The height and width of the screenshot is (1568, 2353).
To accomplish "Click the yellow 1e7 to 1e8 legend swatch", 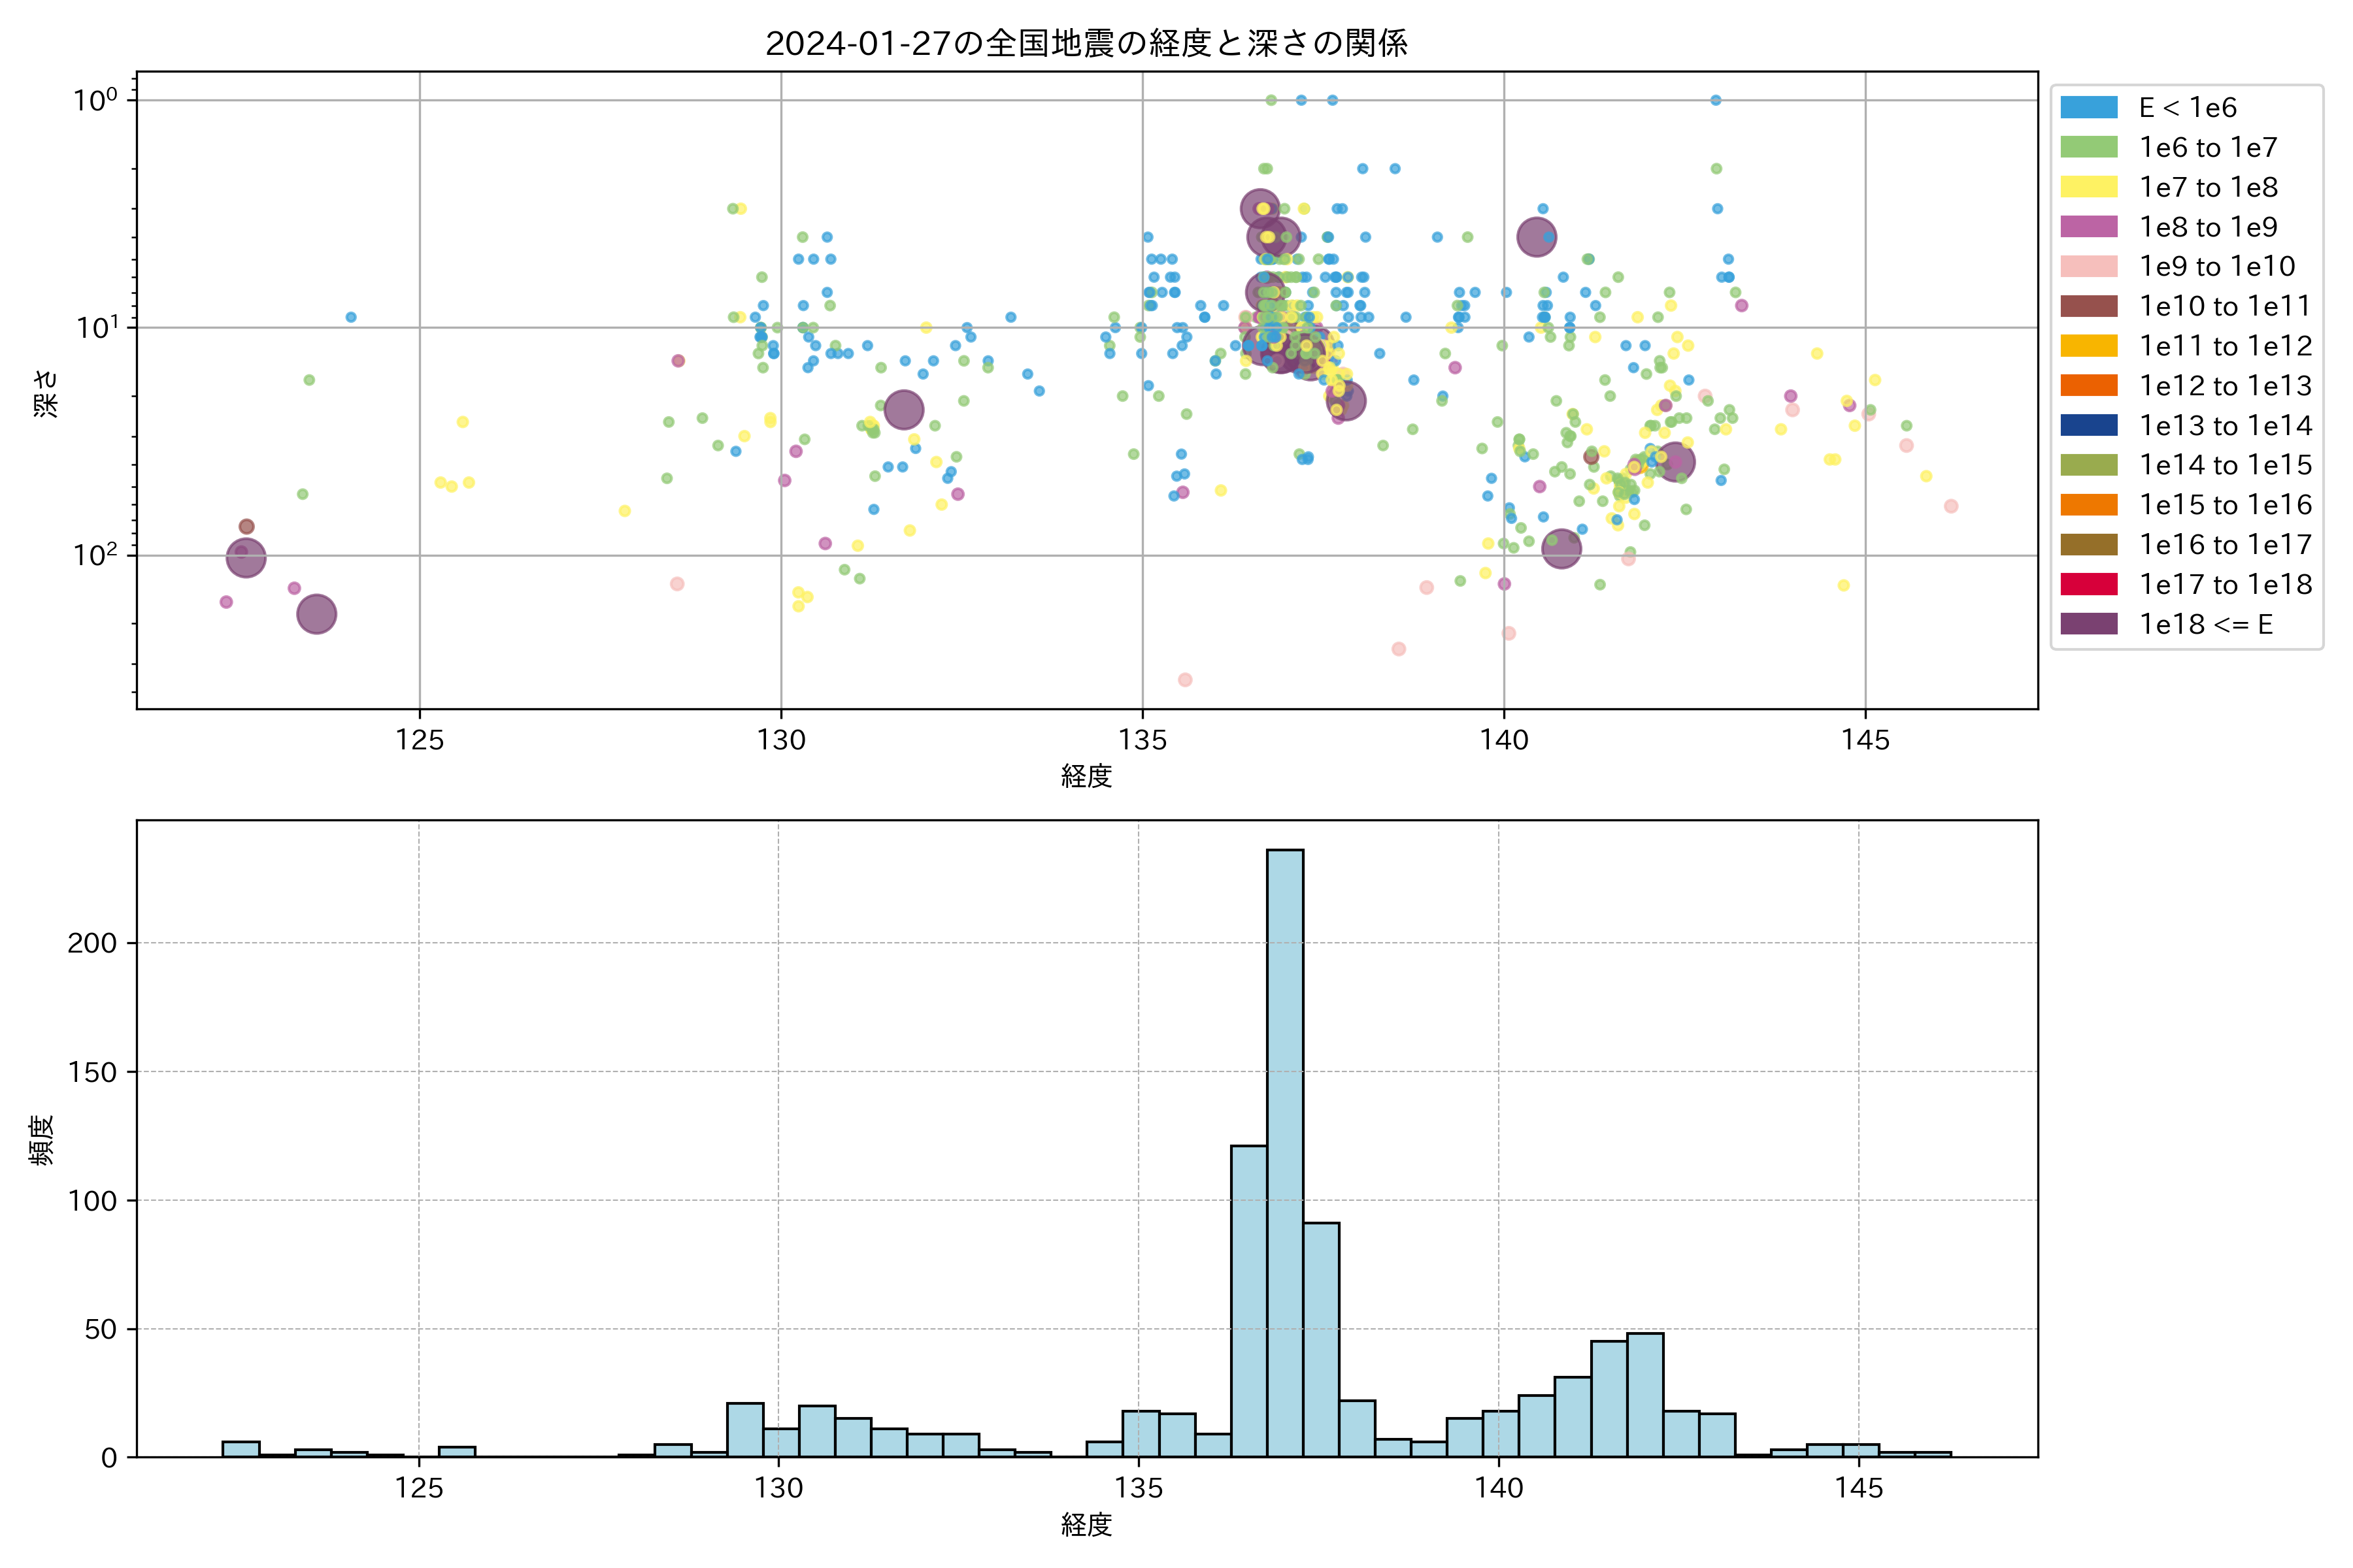I will 2089,187.
